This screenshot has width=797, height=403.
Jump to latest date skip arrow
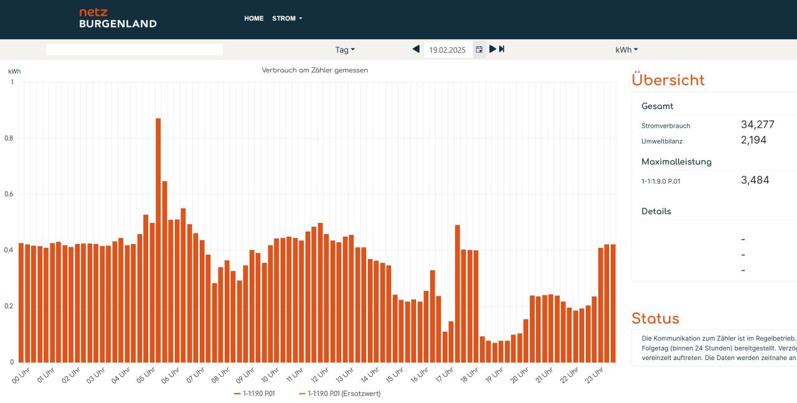(502, 49)
